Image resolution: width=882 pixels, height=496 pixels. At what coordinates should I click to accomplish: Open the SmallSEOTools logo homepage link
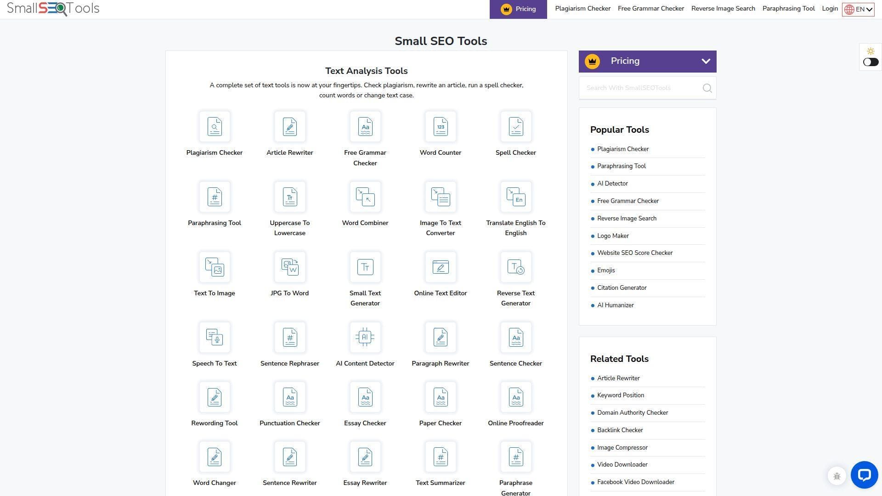pyautogui.click(x=53, y=8)
